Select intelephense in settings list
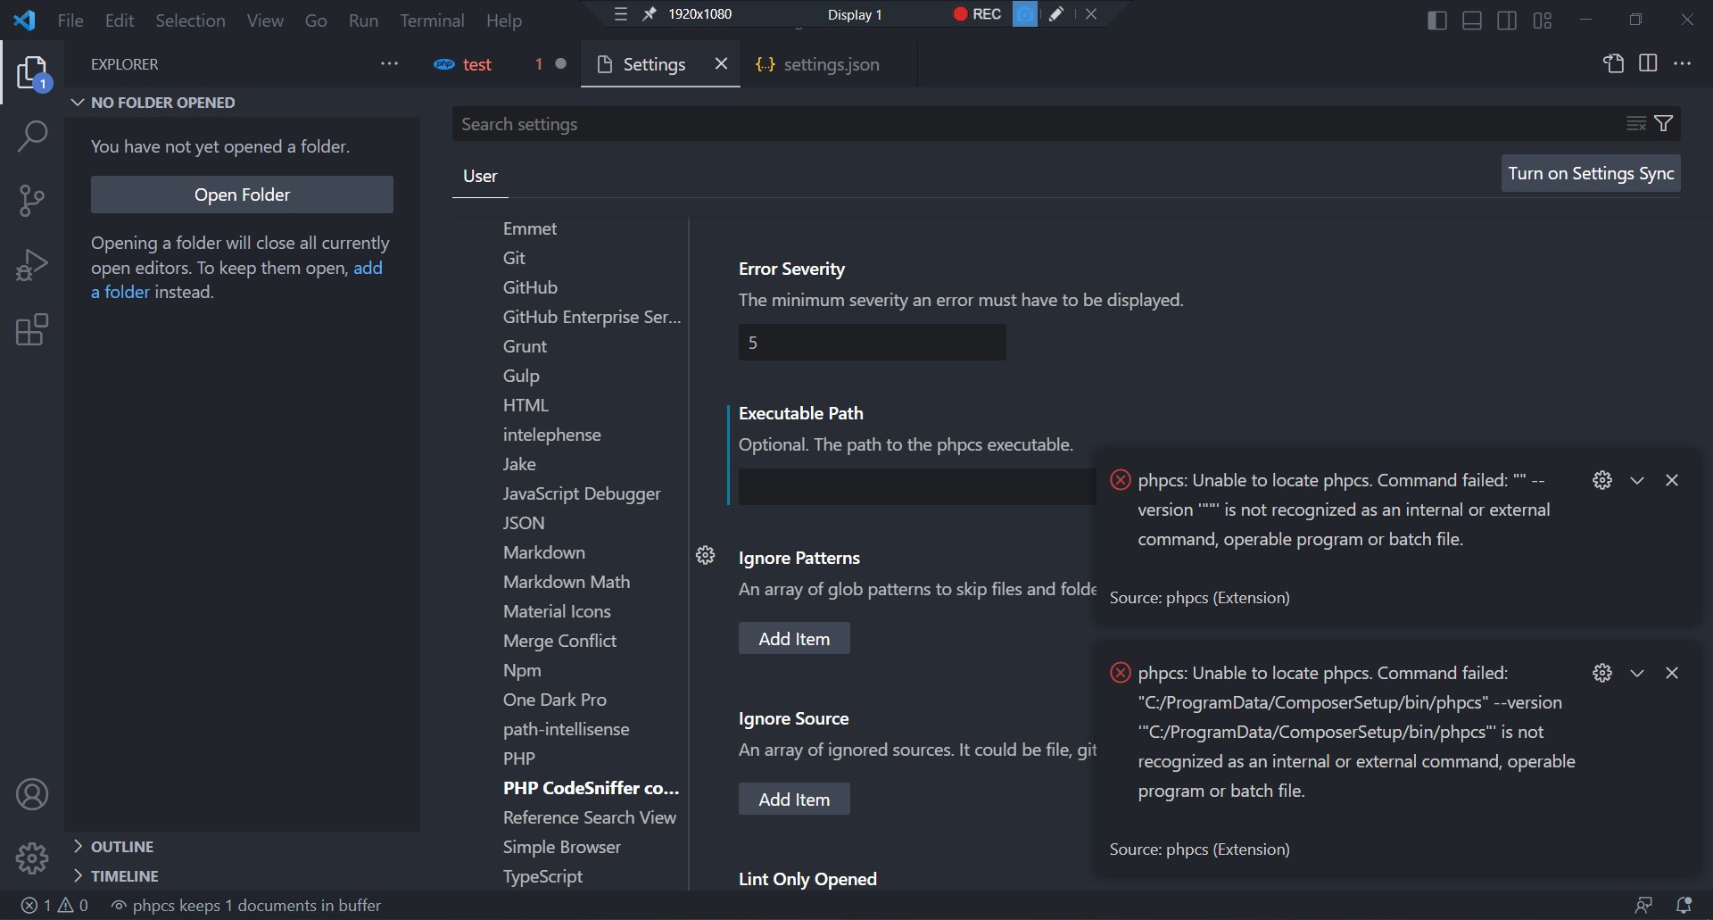1713x920 pixels. point(551,435)
